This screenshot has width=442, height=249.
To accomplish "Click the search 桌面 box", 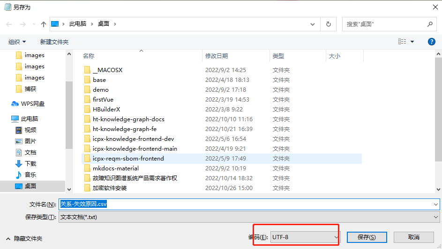I will click(x=384, y=24).
